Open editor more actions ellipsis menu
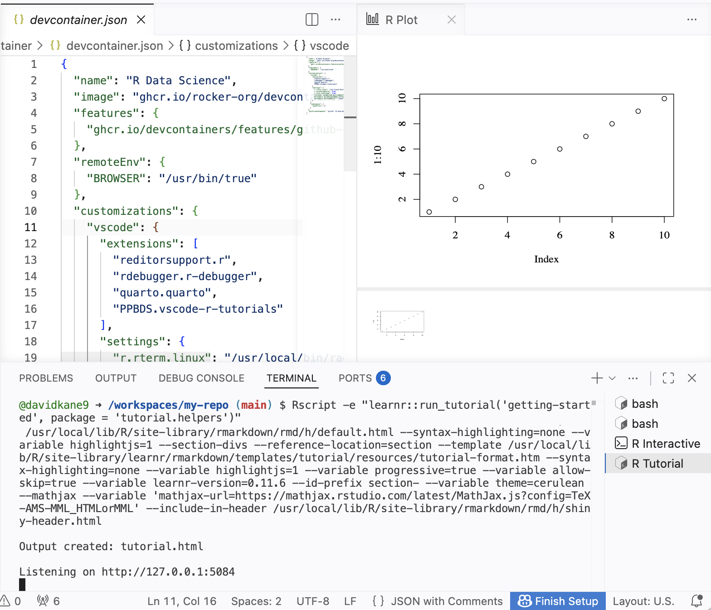This screenshot has height=610, width=711. coord(336,19)
